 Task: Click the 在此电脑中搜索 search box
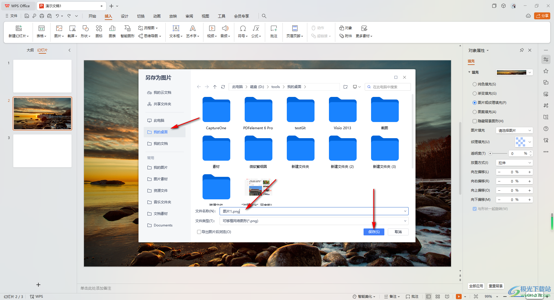pos(388,87)
